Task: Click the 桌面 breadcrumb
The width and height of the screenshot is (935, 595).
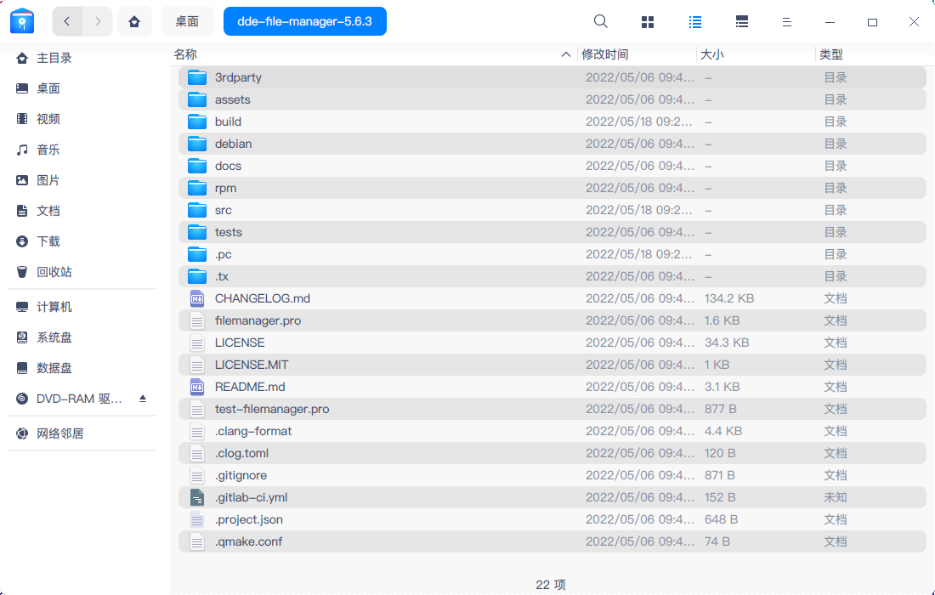Action: click(x=187, y=21)
